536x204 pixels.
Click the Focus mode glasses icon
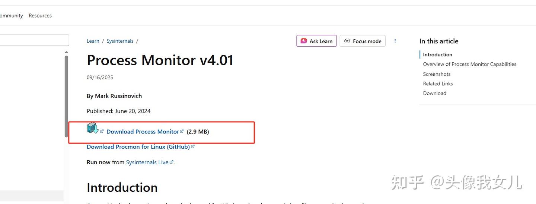(x=347, y=41)
